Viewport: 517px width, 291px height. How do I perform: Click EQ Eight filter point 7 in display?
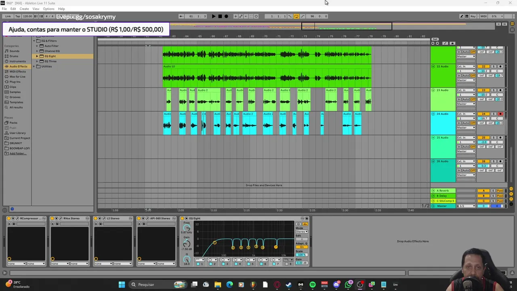tap(276, 247)
